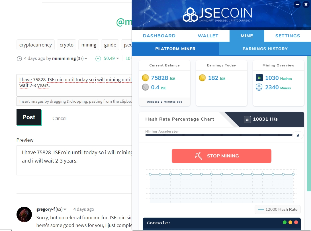Click the green scrollbar of the JSEcoin panel
The width and height of the screenshot is (311, 231).
(x=309, y=123)
